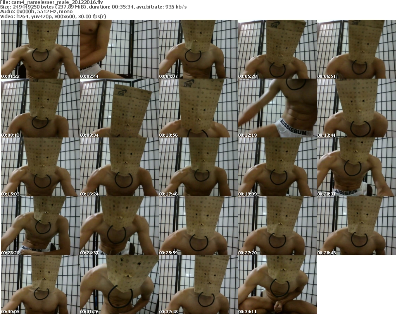Click the frame at 00:19:09
The width and height of the screenshot is (397, 314).
(277, 167)
